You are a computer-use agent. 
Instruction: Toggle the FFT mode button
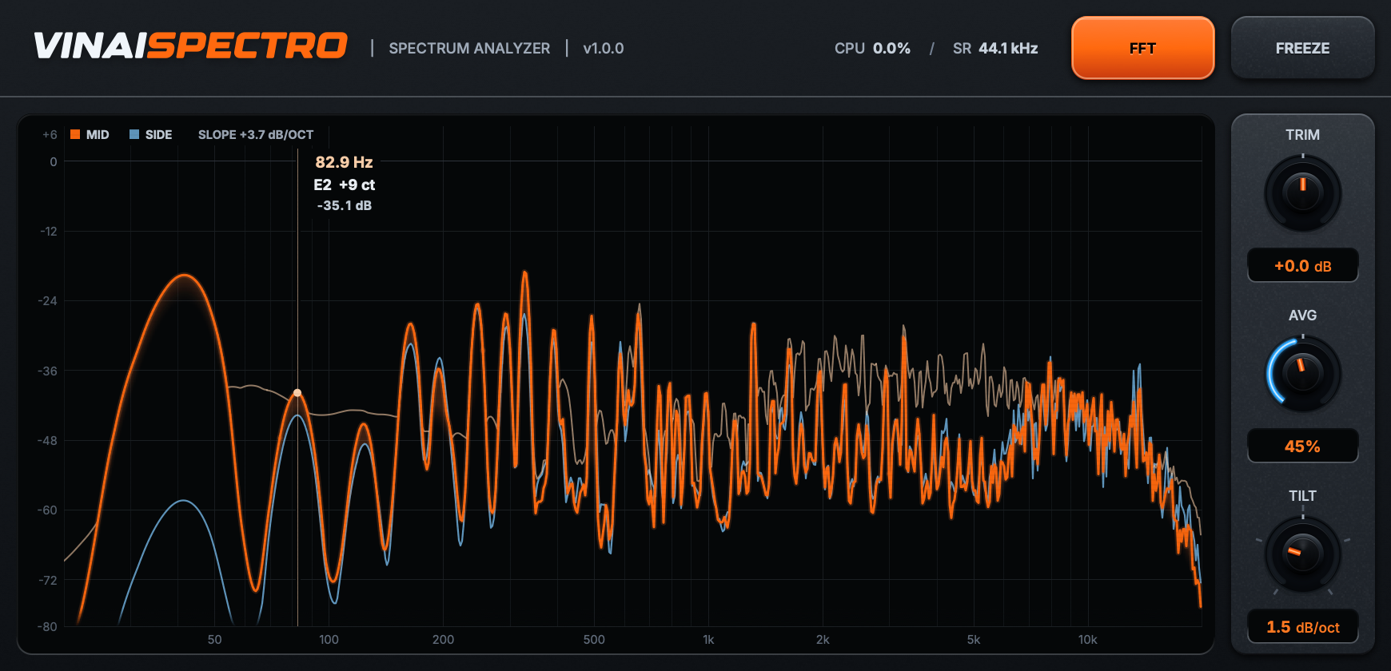pyautogui.click(x=1142, y=48)
